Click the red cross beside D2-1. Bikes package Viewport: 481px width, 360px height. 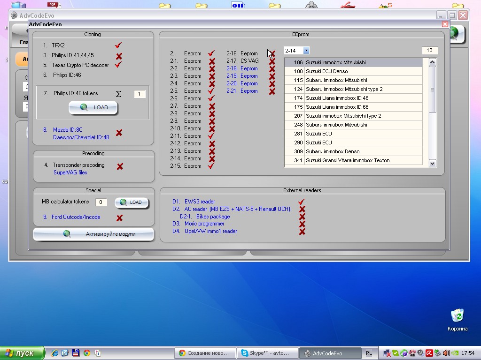(x=302, y=217)
